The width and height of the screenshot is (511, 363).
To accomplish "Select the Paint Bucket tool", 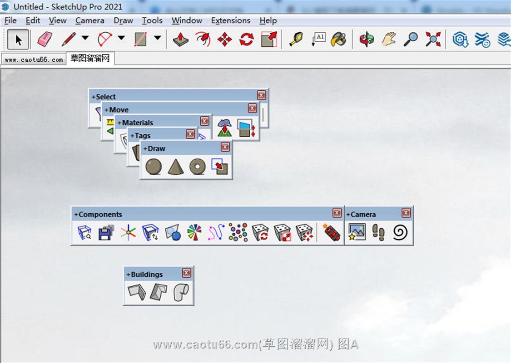I will point(339,39).
